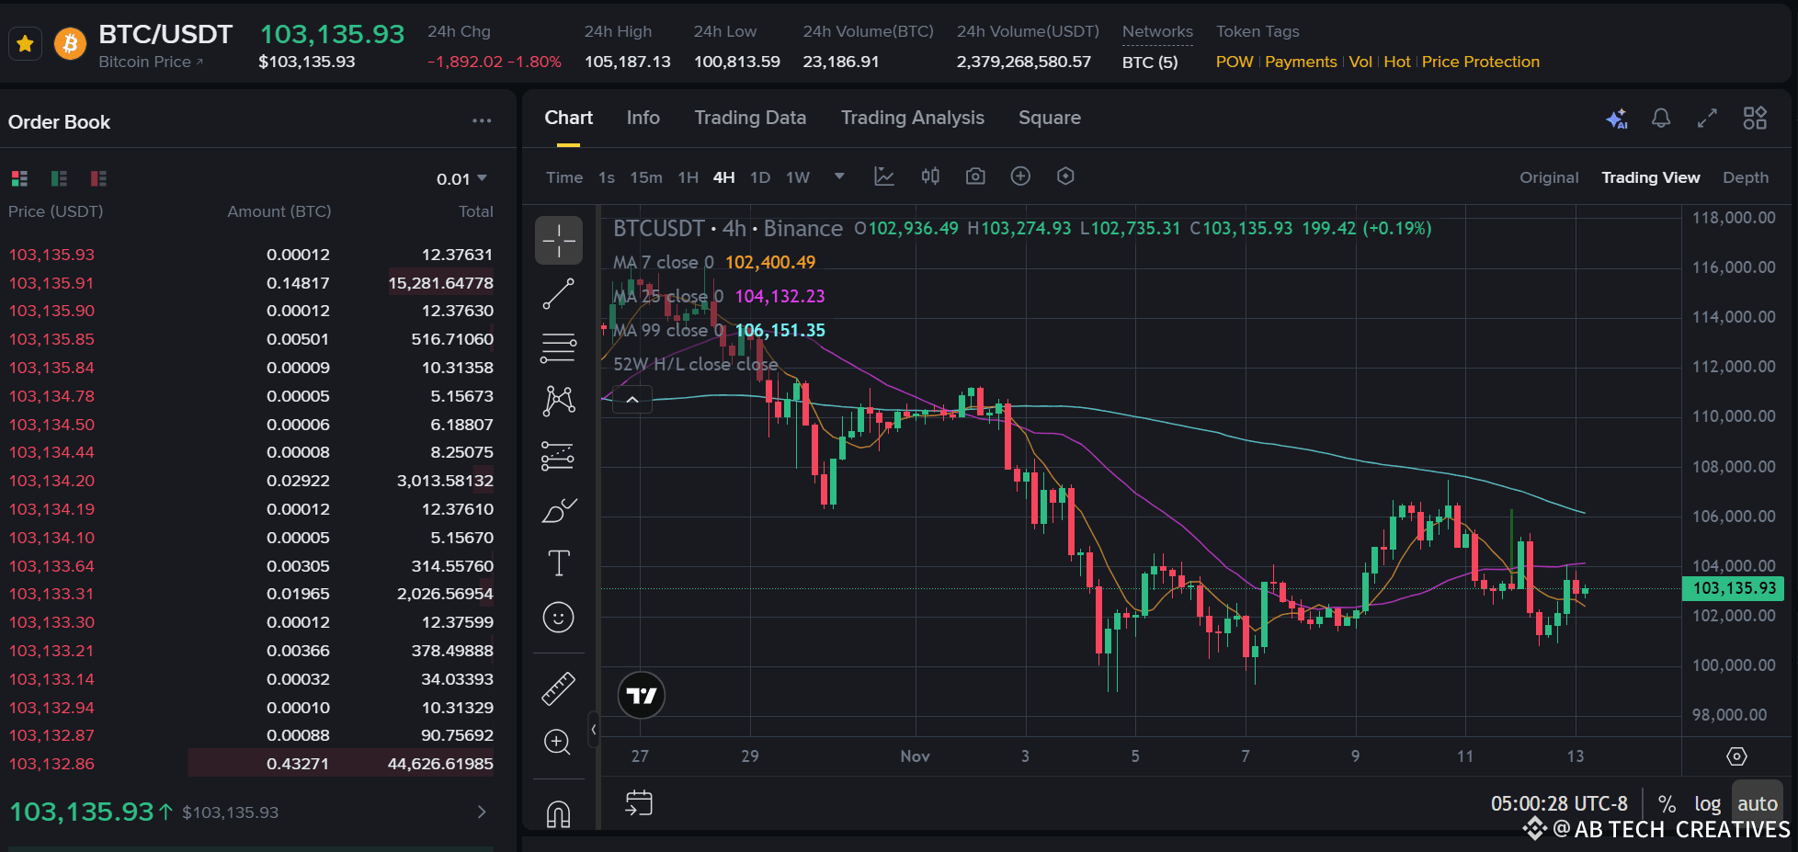Viewport: 1798px width, 852px height.
Task: Open the Square tab
Action: (x=1050, y=118)
